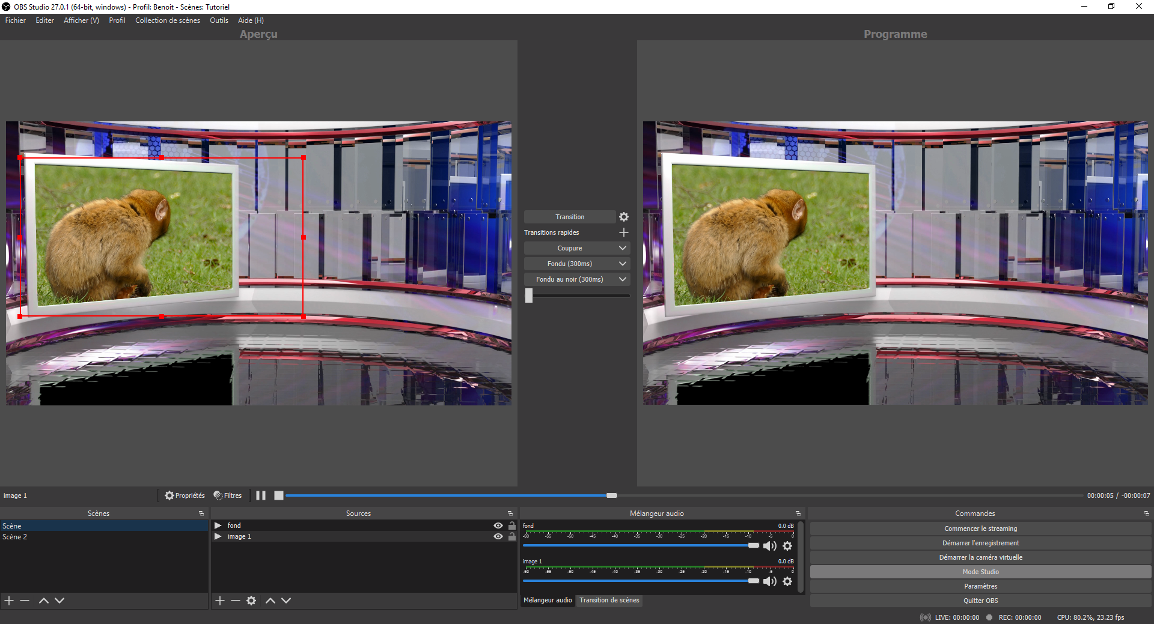This screenshot has height=624, width=1154.
Task: Click the media timeline seek slider handle
Action: pyautogui.click(x=612, y=495)
